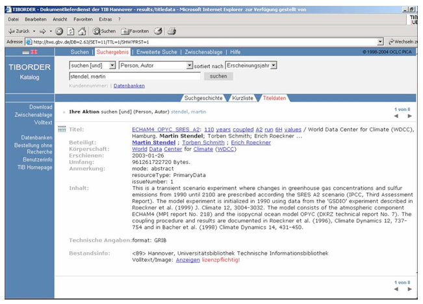Open Zwischenablage in the sidebar
This screenshot has height=304, width=423.
pos(33,115)
